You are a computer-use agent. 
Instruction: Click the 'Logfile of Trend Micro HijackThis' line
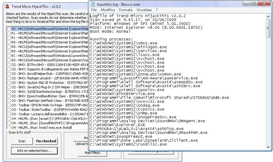138,16
